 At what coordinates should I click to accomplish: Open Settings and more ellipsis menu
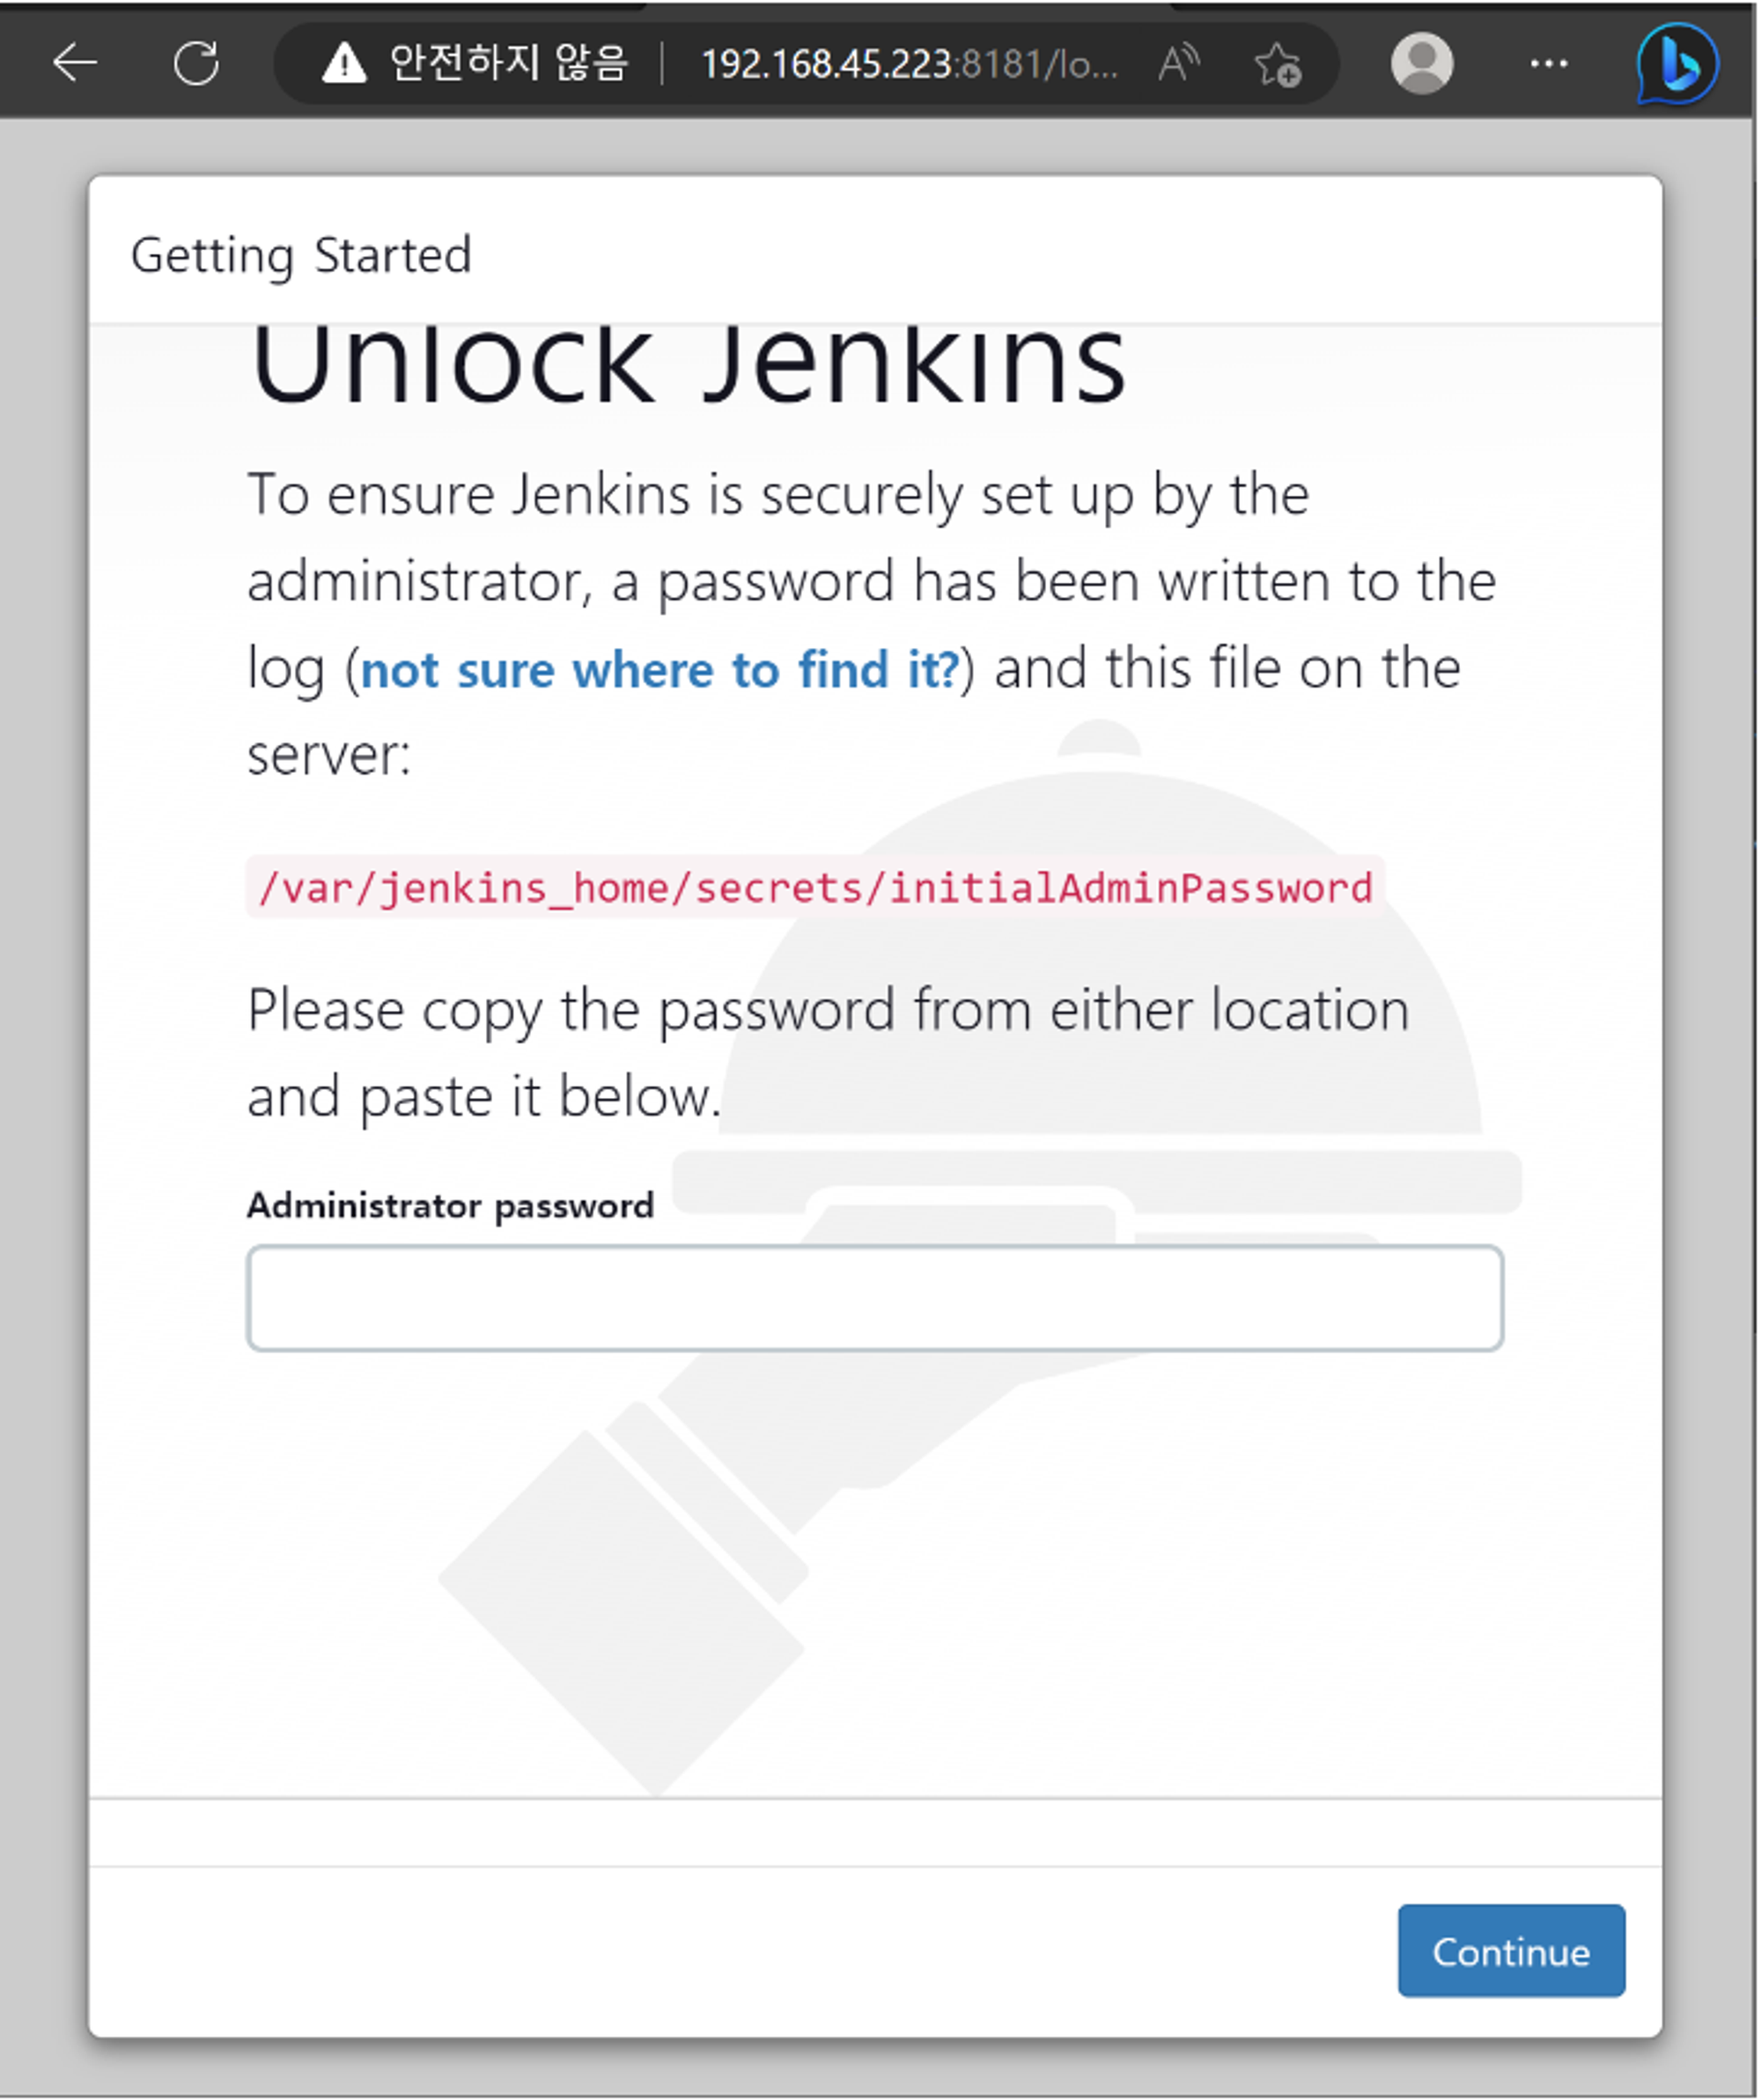(1548, 64)
